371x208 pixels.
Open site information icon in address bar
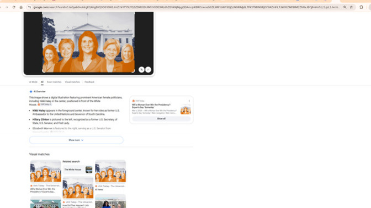point(29,7)
